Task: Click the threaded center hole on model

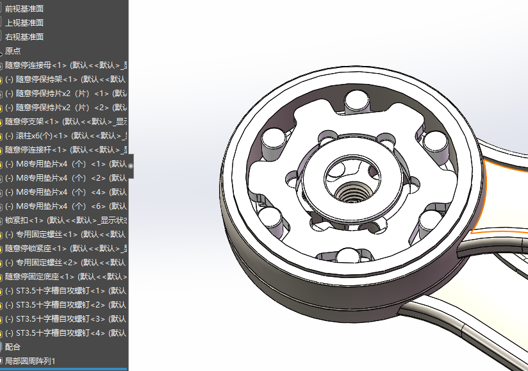Action: pyautogui.click(x=352, y=193)
